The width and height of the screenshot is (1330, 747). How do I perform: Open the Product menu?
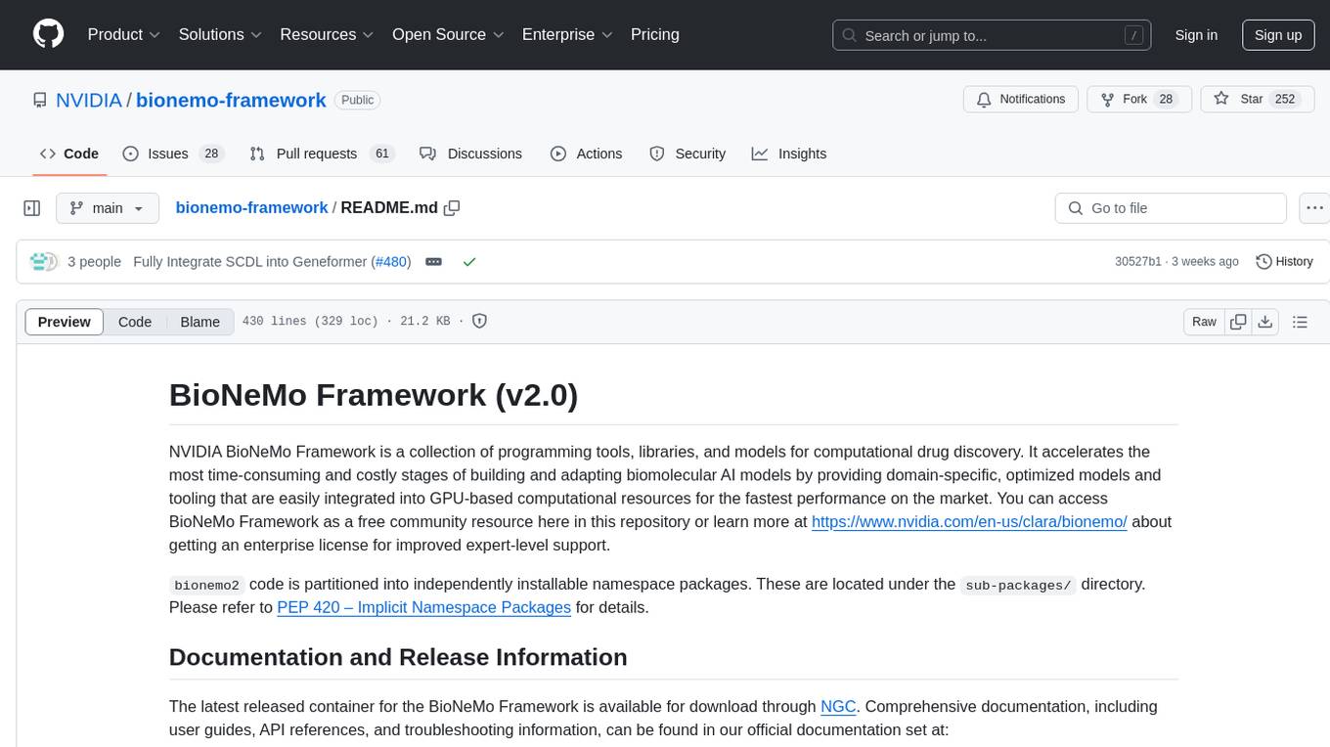124,34
